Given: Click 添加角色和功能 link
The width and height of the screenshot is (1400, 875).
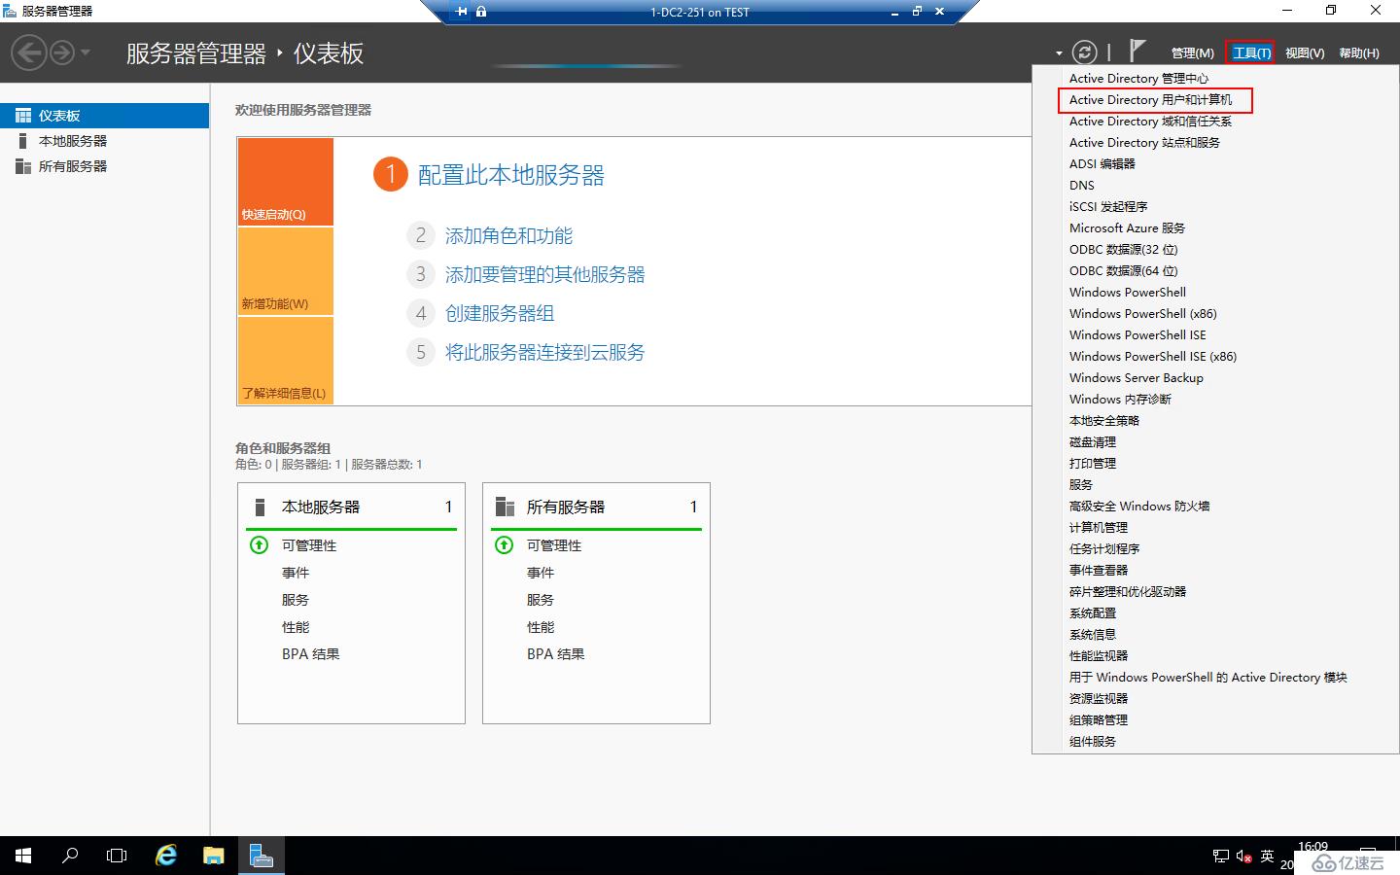Looking at the screenshot, I should click(508, 236).
